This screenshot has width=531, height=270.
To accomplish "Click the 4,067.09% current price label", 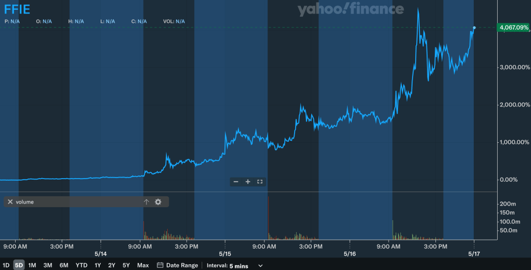I will click(513, 27).
